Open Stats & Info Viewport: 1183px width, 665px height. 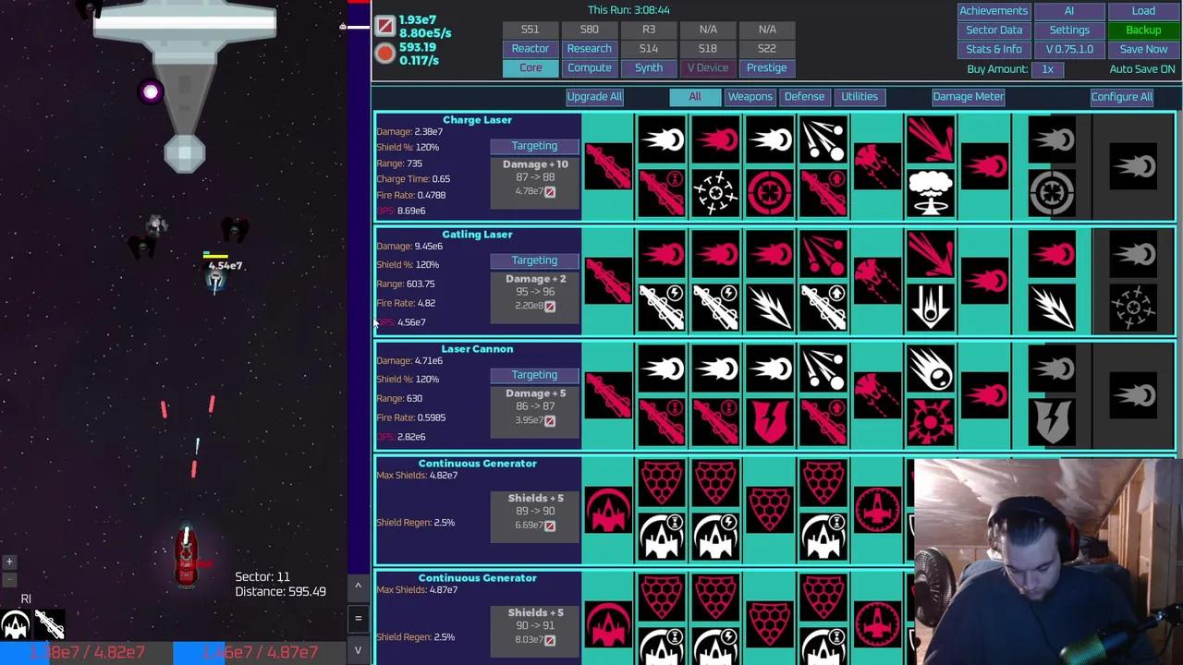tap(994, 49)
